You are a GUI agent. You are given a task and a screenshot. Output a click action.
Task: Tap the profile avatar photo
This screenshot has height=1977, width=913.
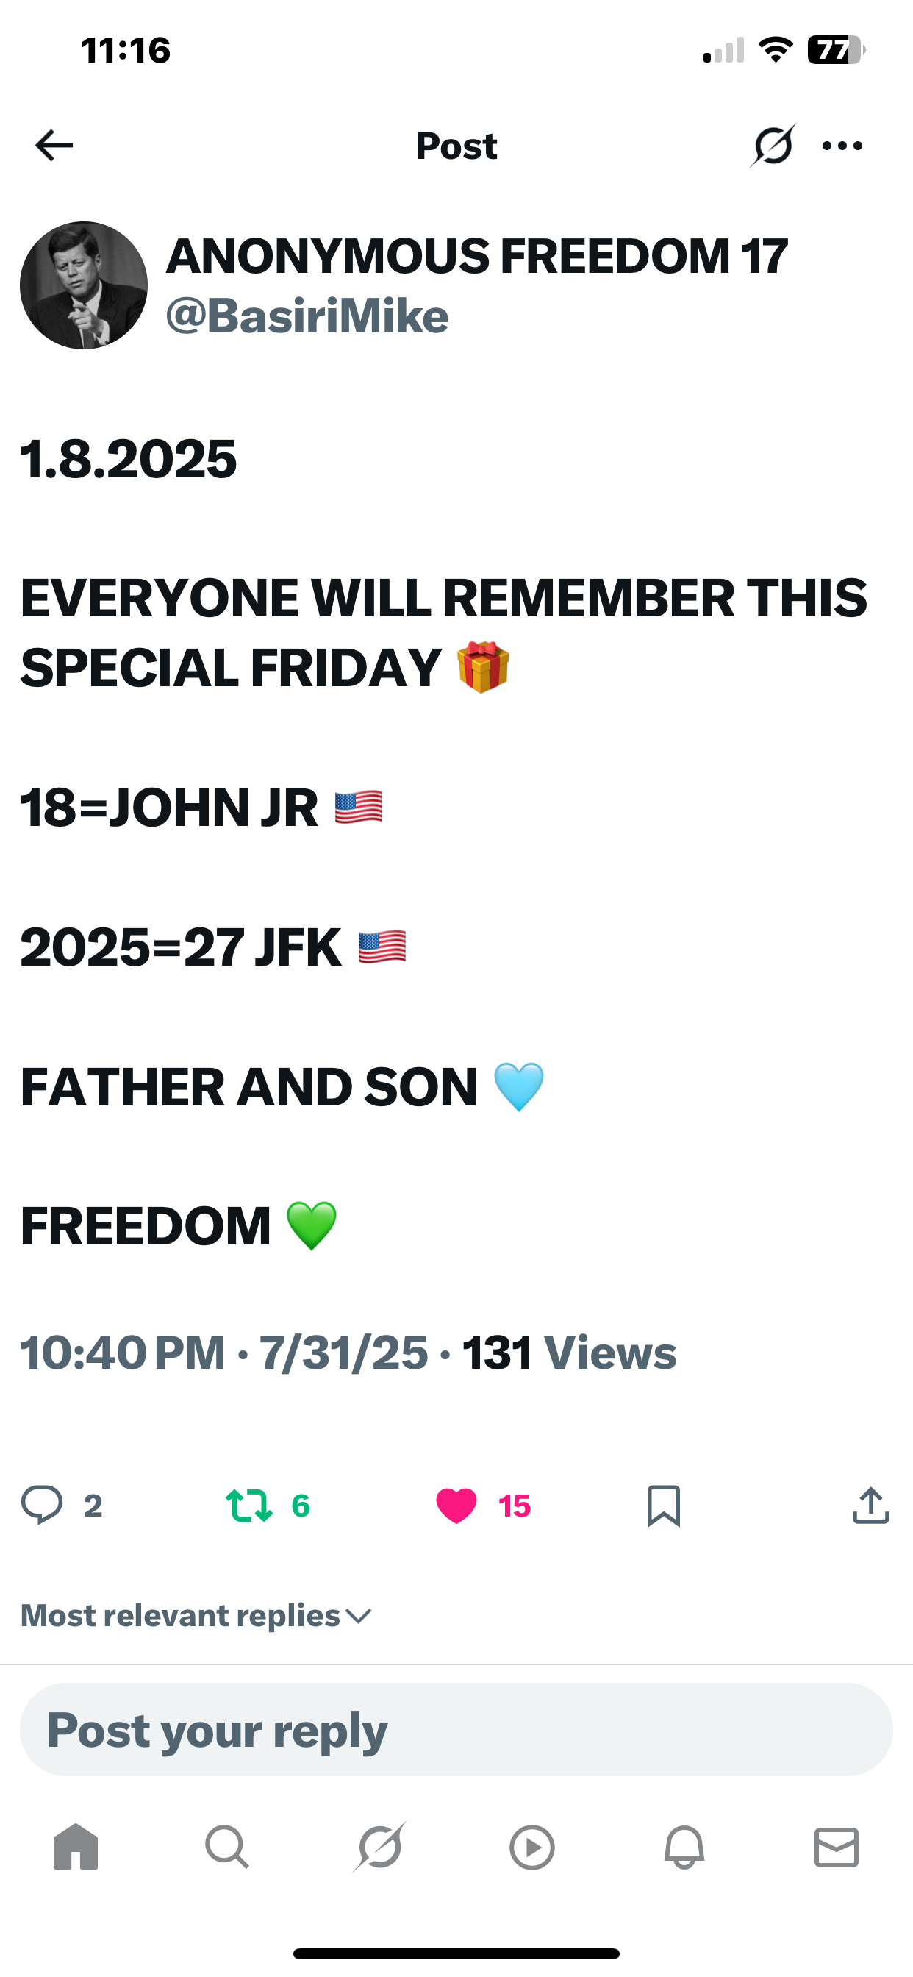click(84, 285)
